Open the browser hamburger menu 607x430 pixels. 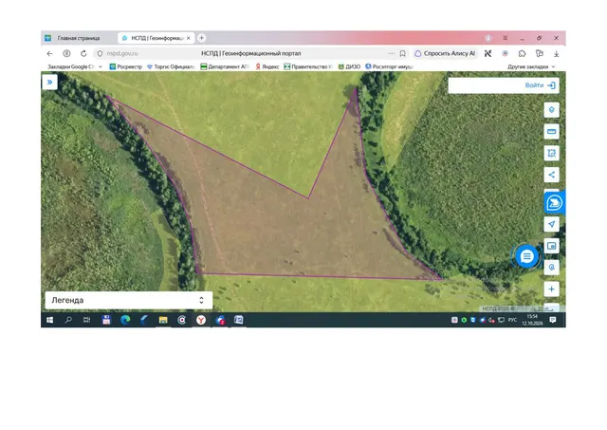pos(506,38)
